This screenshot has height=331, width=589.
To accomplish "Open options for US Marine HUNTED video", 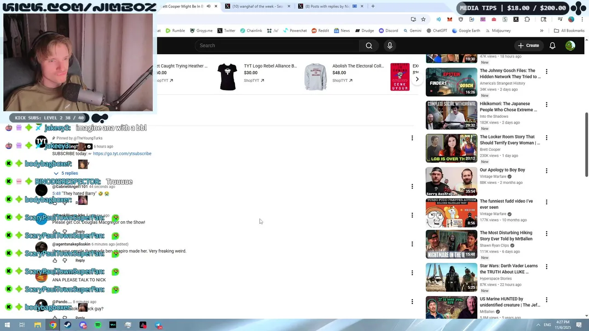I will [x=546, y=300].
